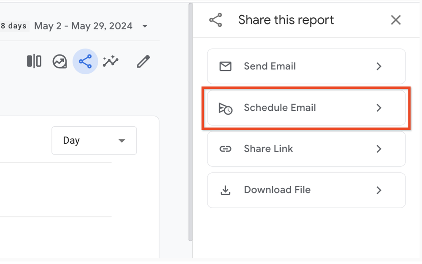422x264 pixels.
Task: Select the Edit pencil icon
Action: pyautogui.click(x=143, y=61)
